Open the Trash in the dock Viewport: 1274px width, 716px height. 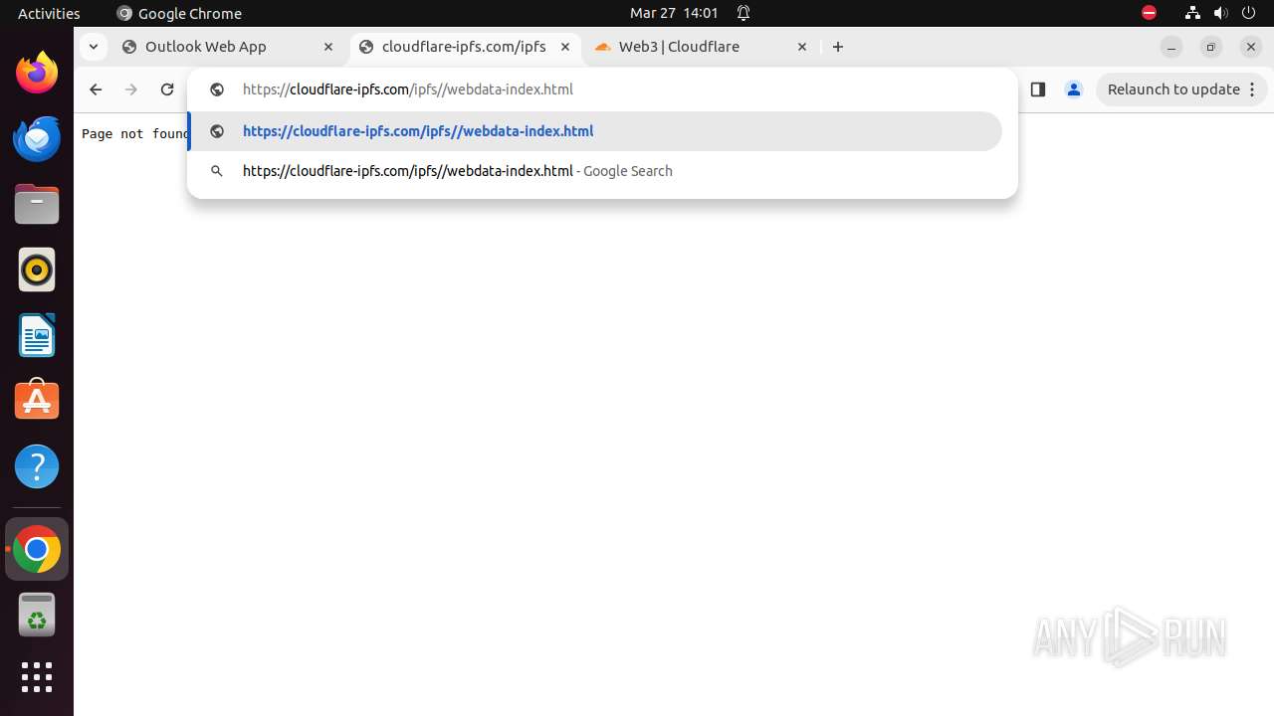point(37,615)
